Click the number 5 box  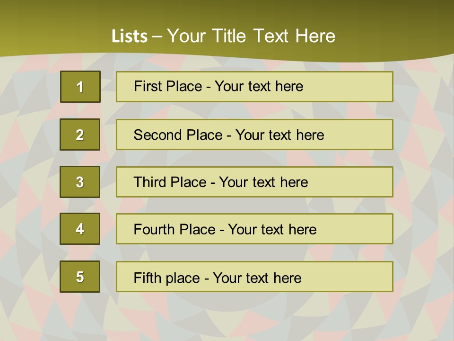[x=80, y=277]
